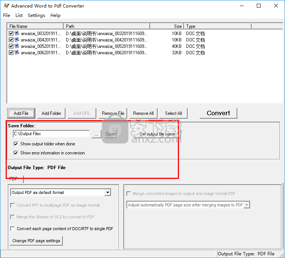Close the Advanced Word to Pdf Converter window
This screenshot has height=258, width=285.
pyautogui.click(x=276, y=6)
